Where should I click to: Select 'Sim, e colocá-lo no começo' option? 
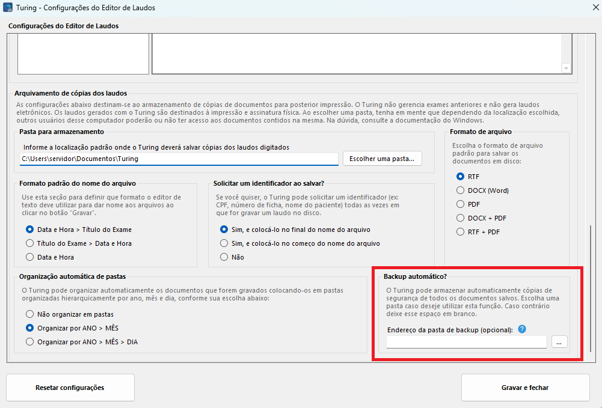[x=224, y=243]
